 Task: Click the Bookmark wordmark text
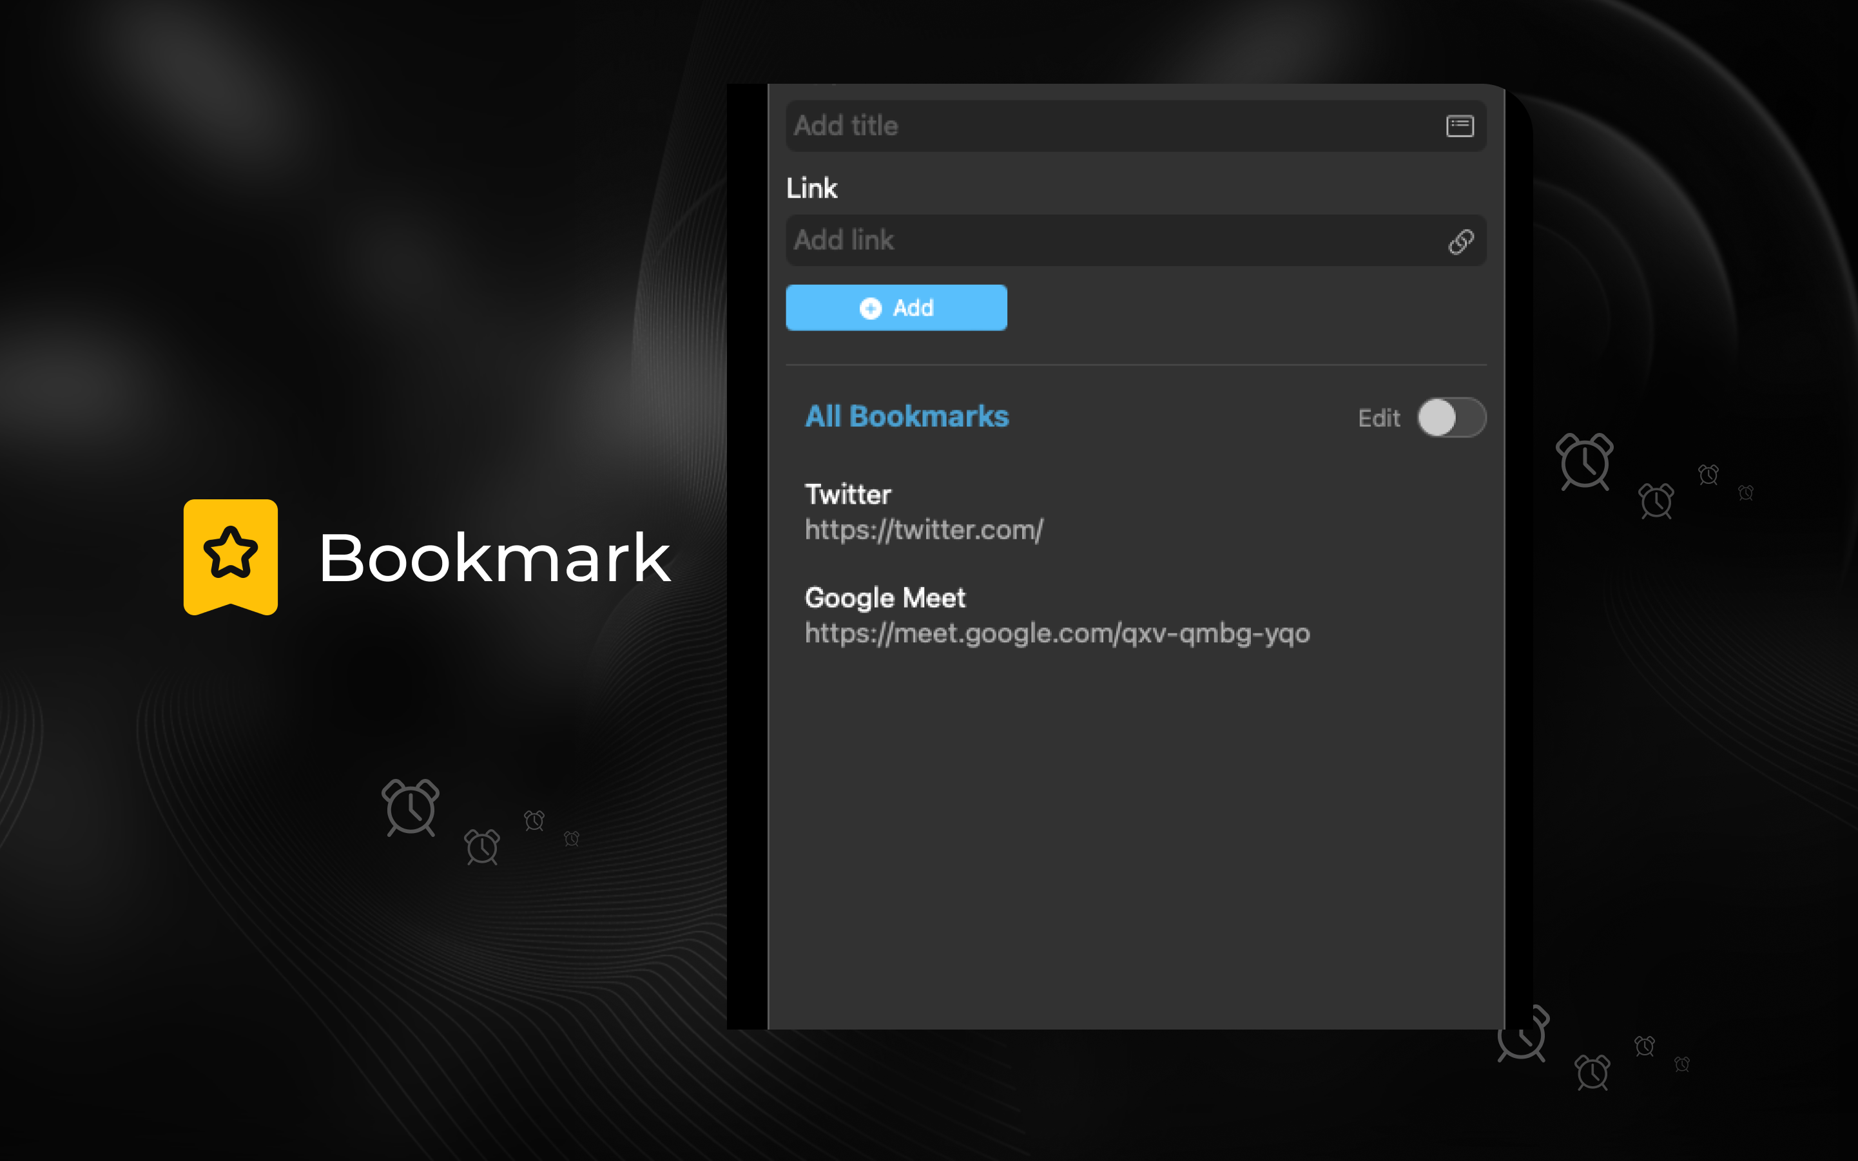click(x=495, y=558)
